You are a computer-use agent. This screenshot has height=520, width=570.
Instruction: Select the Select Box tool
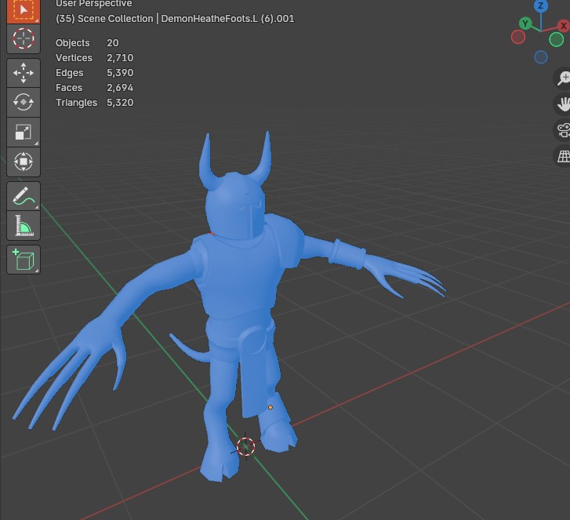24,10
